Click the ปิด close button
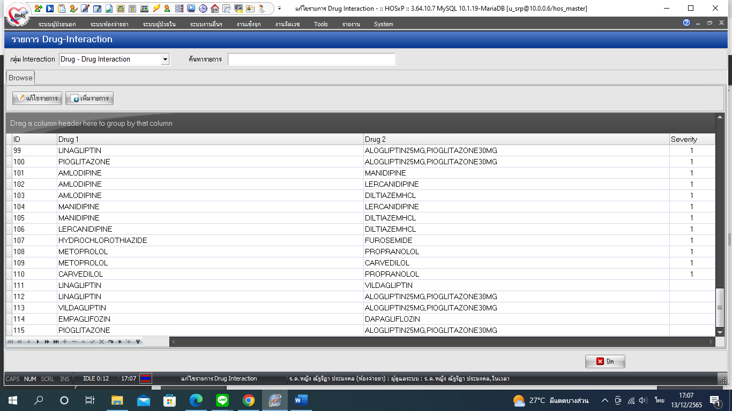This screenshot has width=732, height=411. coord(605,361)
